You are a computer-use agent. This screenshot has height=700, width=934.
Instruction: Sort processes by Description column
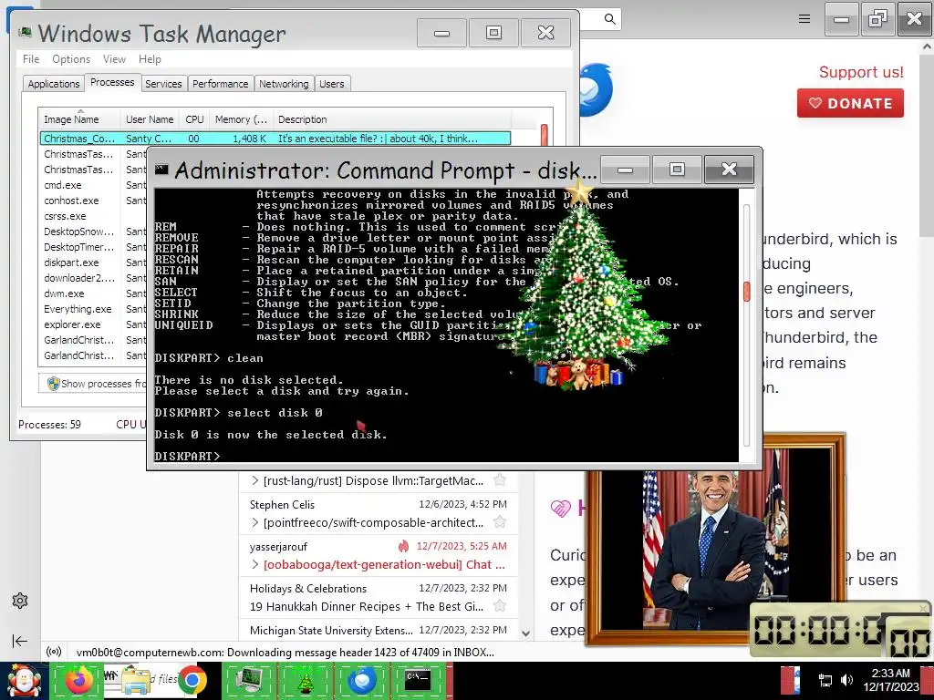click(x=392, y=119)
